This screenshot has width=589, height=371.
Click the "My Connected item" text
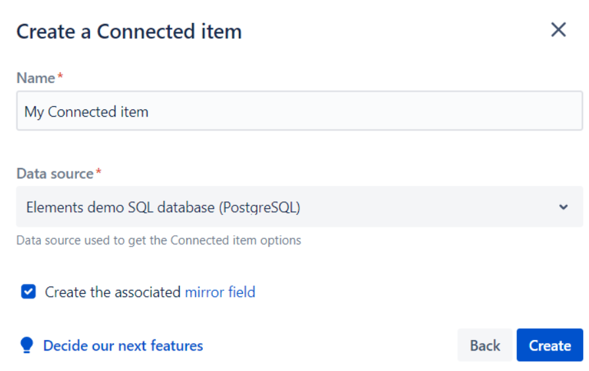click(x=86, y=112)
